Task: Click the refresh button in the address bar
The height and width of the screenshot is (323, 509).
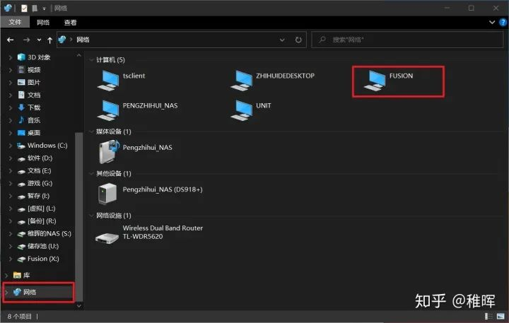Action: pos(298,40)
